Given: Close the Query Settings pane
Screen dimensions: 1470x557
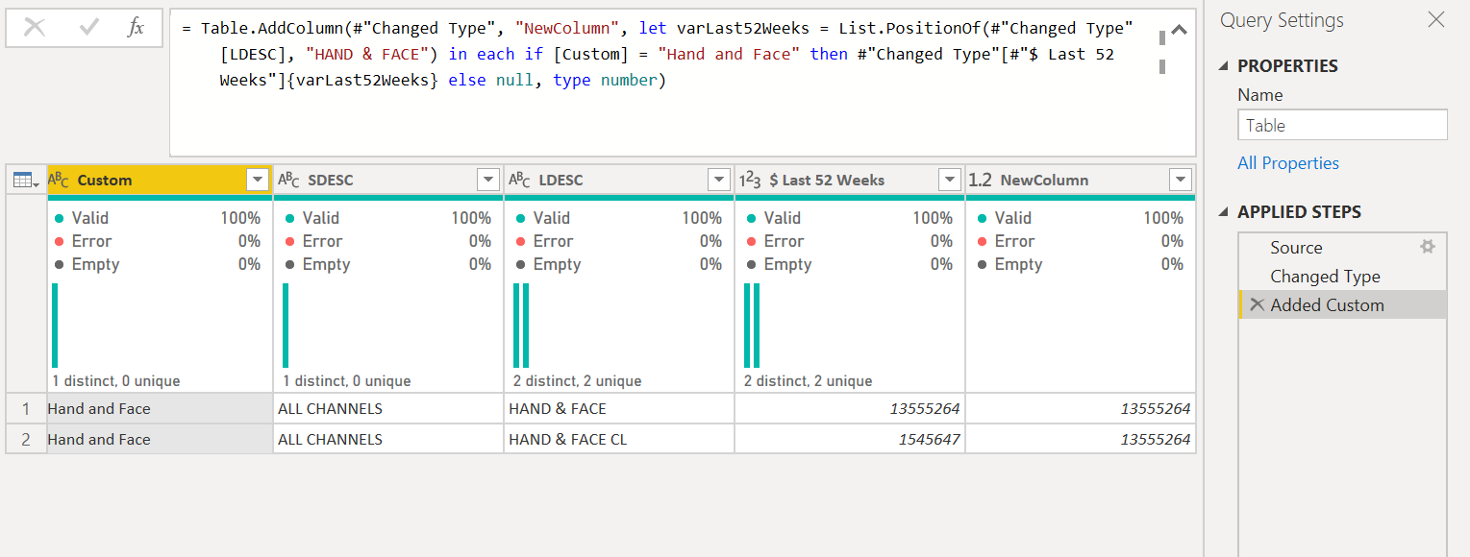Looking at the screenshot, I should (x=1436, y=19).
